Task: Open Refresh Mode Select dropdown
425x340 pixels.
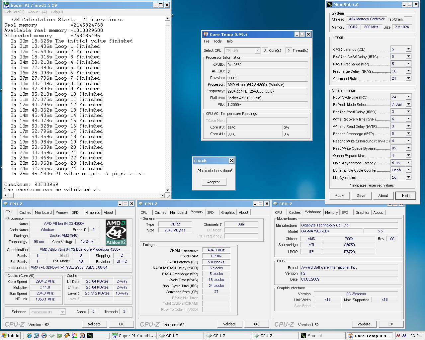Action: pos(408,104)
